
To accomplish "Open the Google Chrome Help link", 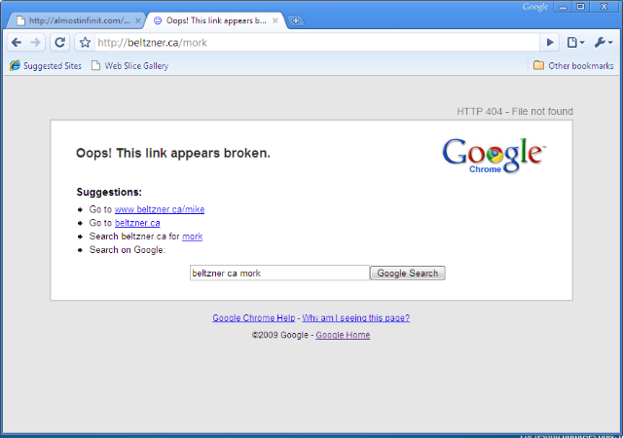I will tap(253, 318).
